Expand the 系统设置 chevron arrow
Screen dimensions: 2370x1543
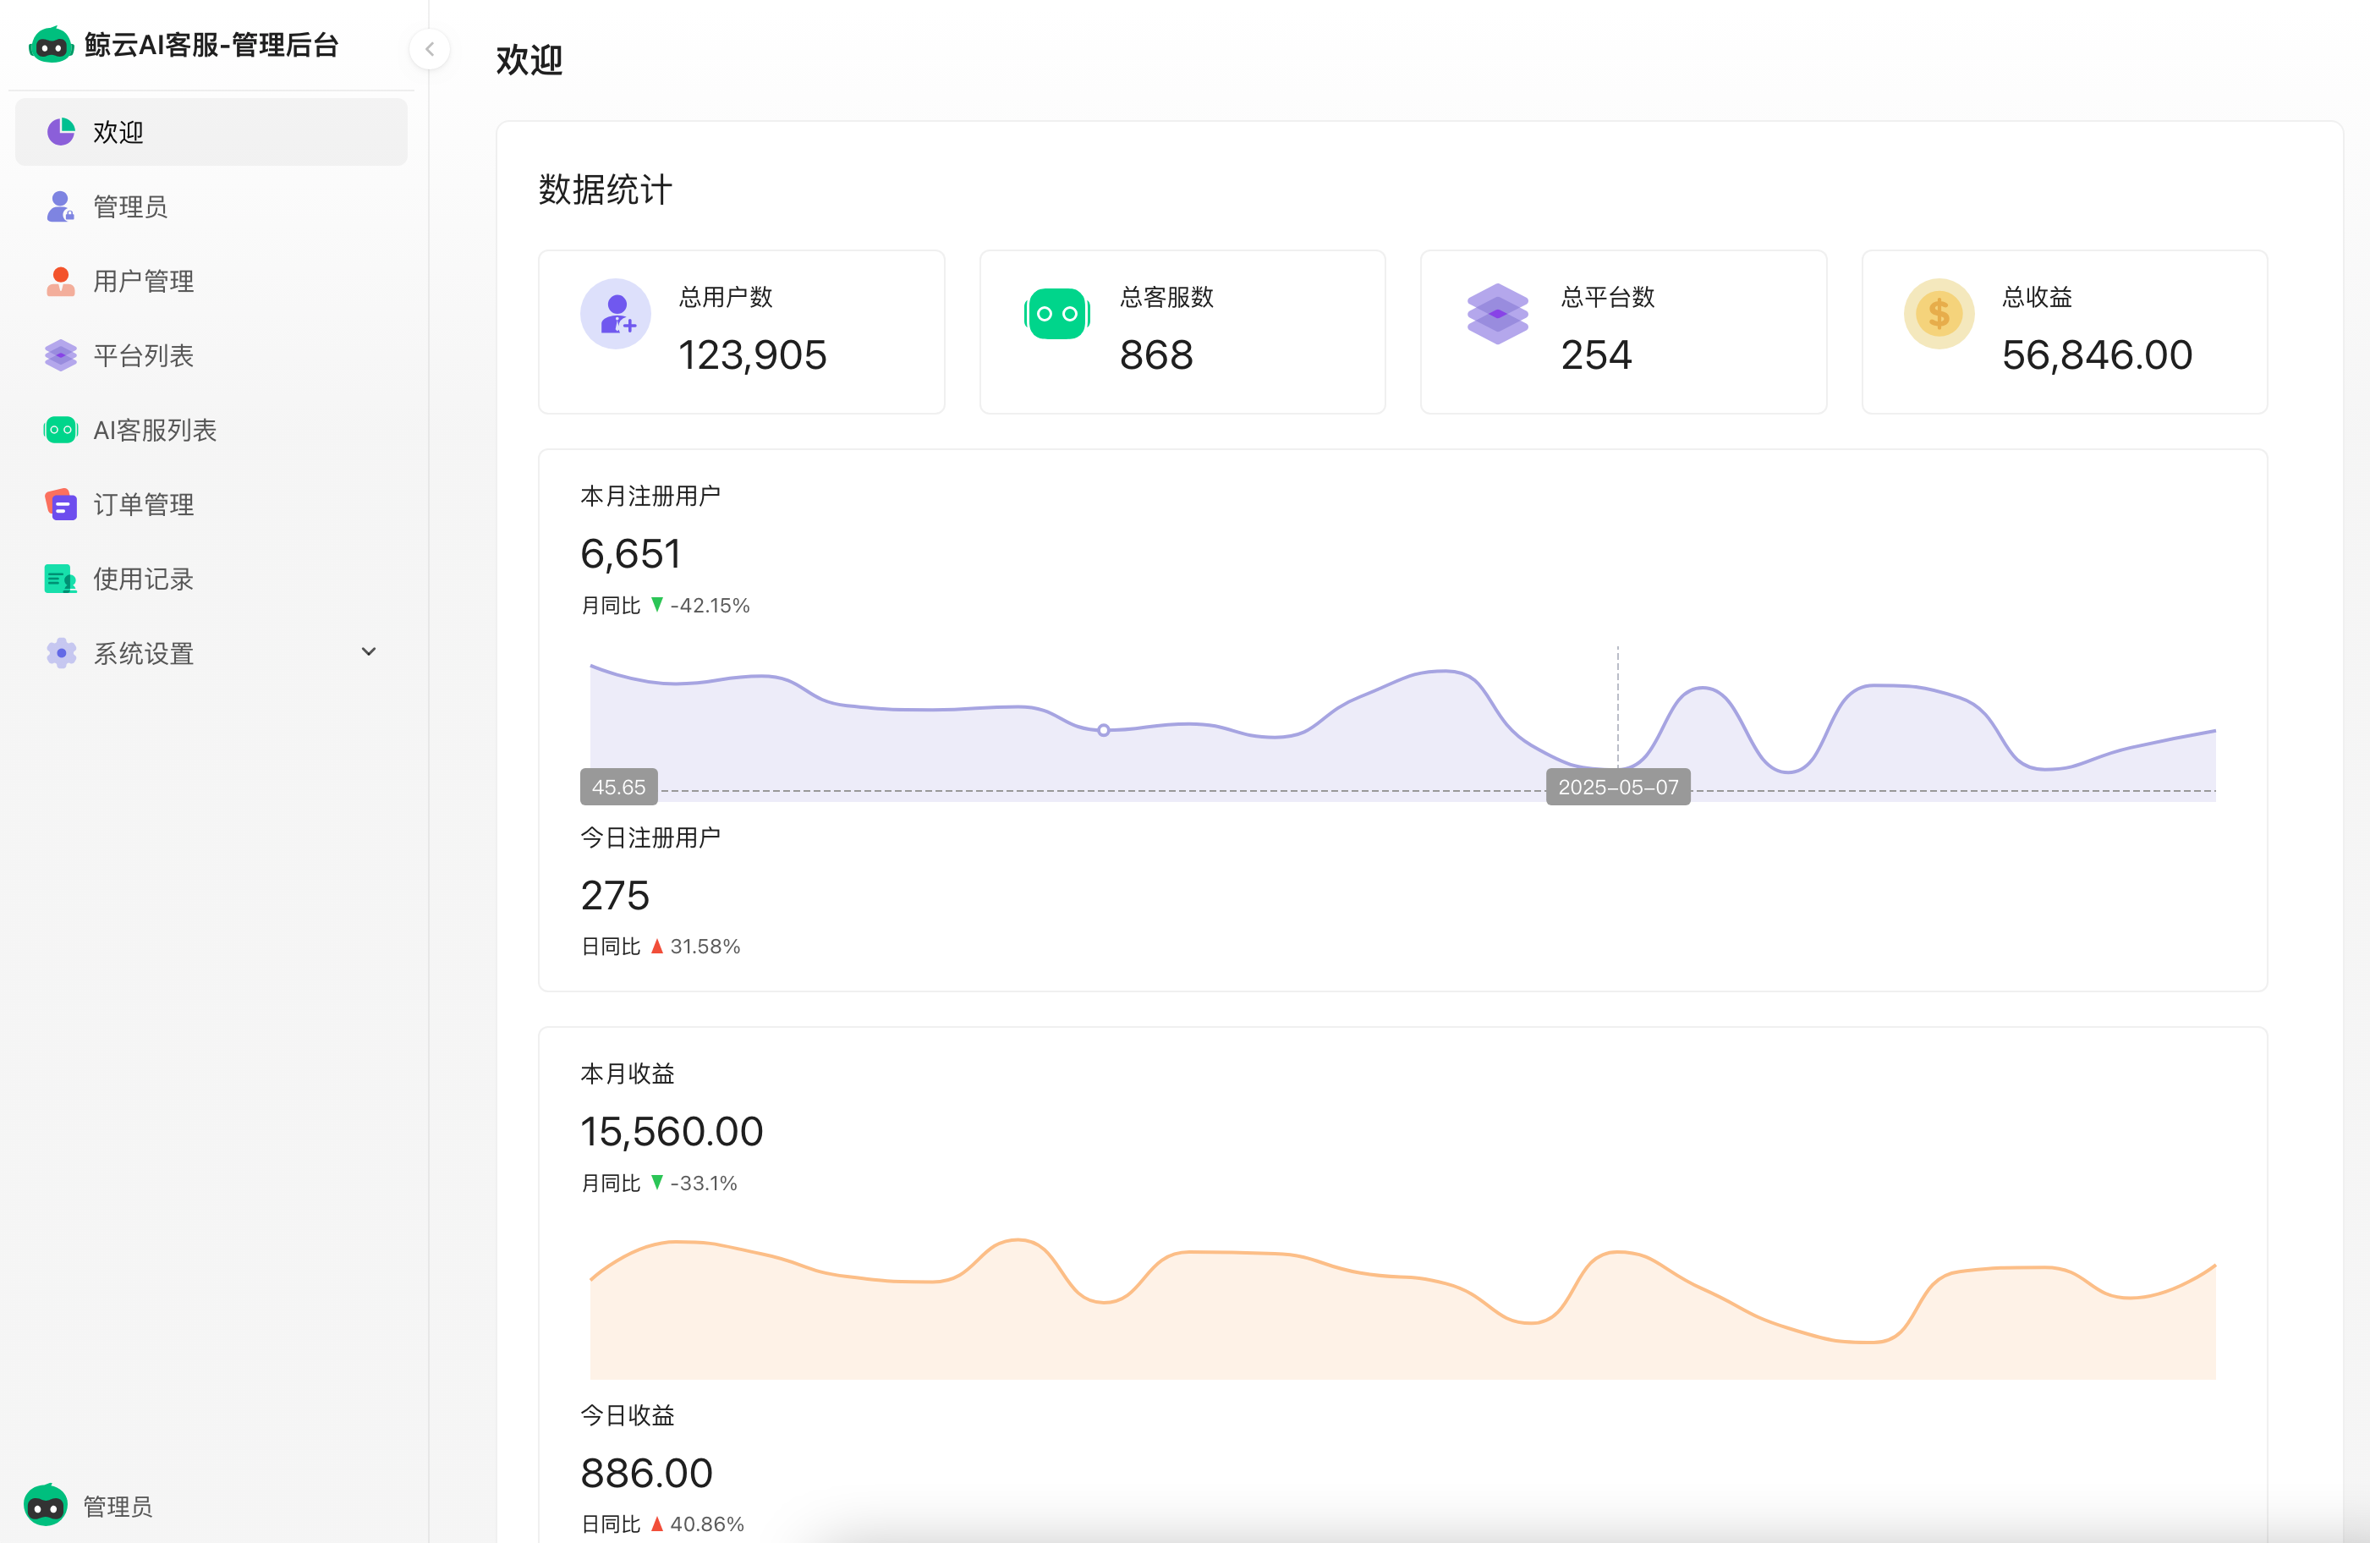(369, 652)
